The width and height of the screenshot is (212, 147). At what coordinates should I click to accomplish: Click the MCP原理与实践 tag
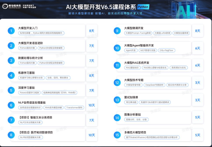[x=147, y=50]
